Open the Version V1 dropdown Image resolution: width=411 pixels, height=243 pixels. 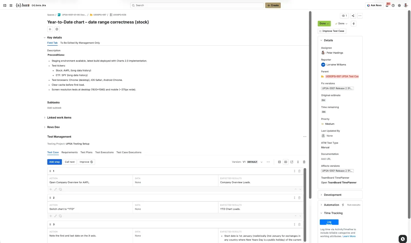point(261,162)
